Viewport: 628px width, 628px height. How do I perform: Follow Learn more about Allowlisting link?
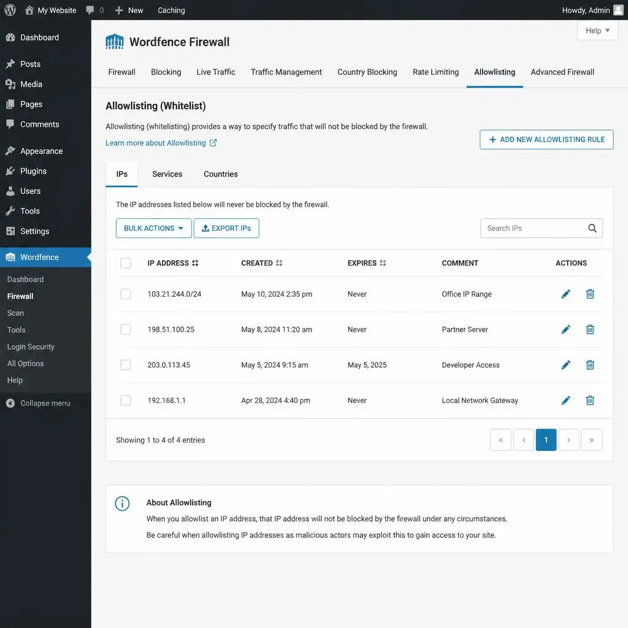161,143
